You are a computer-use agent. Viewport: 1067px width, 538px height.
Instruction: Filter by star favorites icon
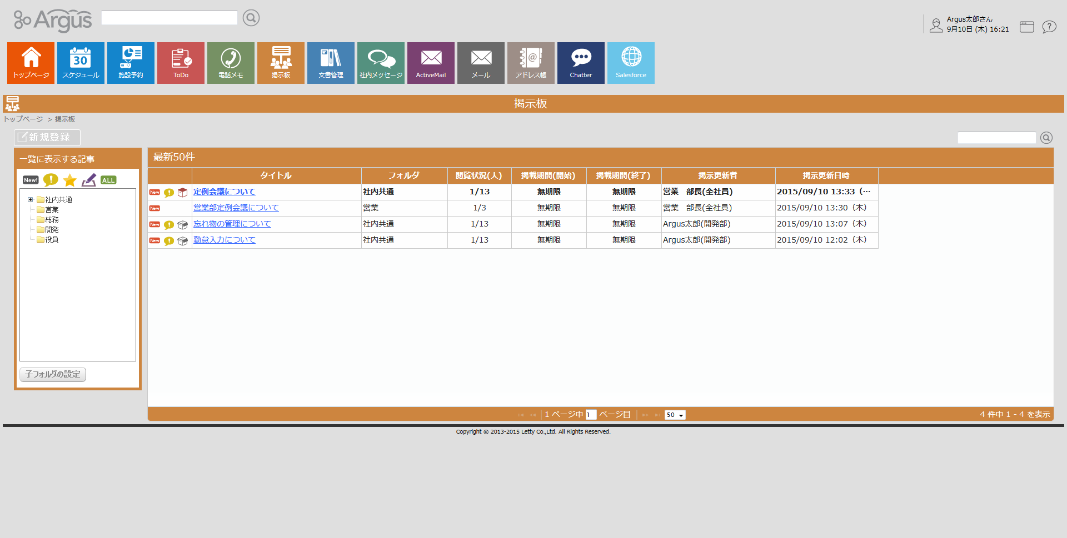70,180
